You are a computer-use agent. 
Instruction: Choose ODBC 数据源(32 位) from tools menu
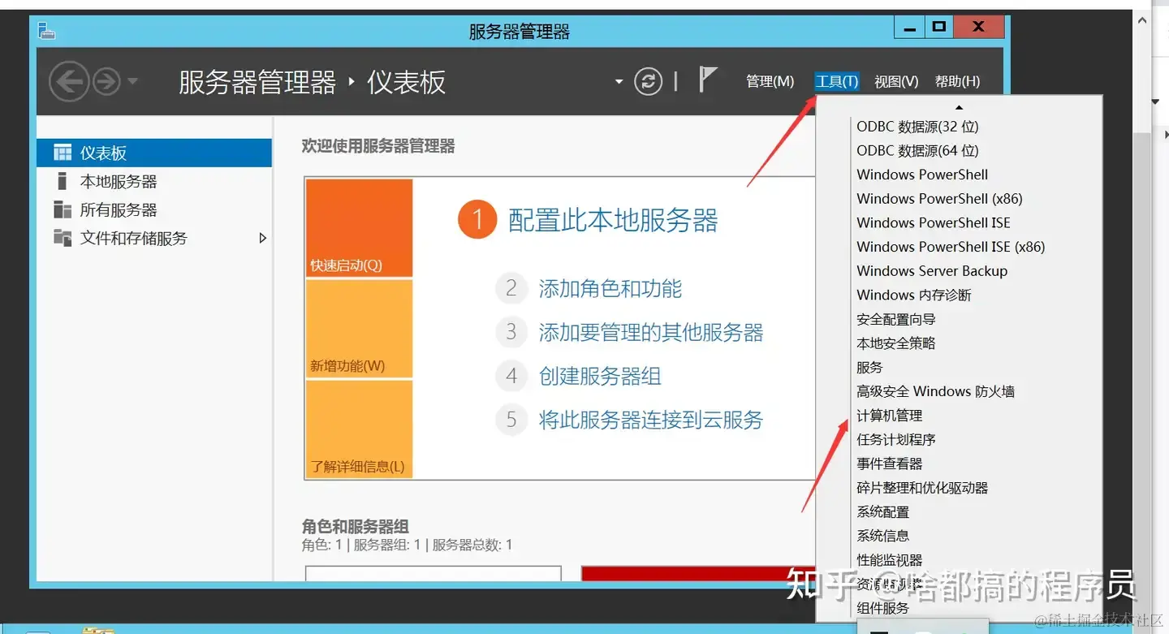[917, 127]
